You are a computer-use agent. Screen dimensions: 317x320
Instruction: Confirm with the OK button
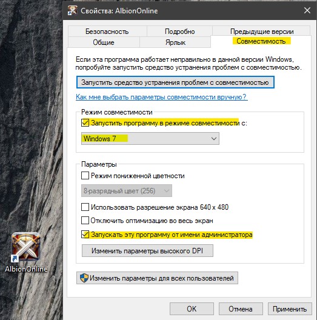click(192, 308)
